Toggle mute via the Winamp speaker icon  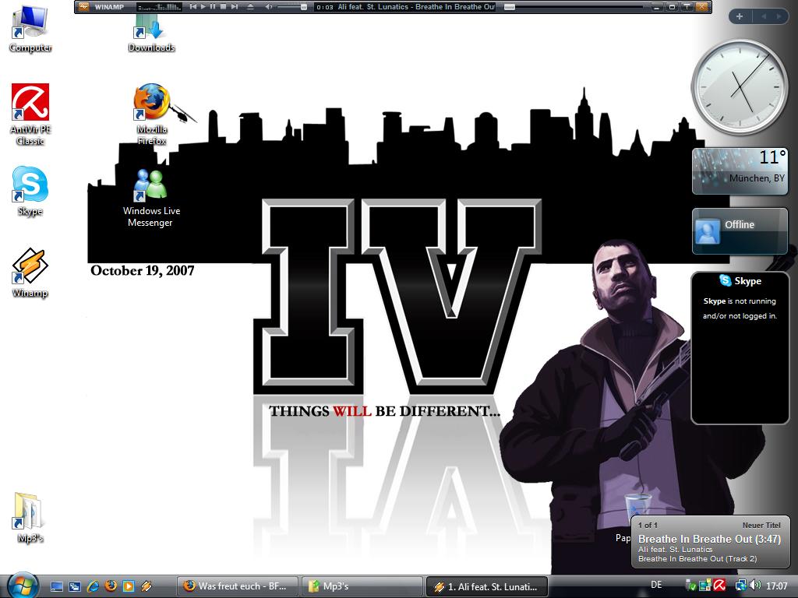pos(269,7)
